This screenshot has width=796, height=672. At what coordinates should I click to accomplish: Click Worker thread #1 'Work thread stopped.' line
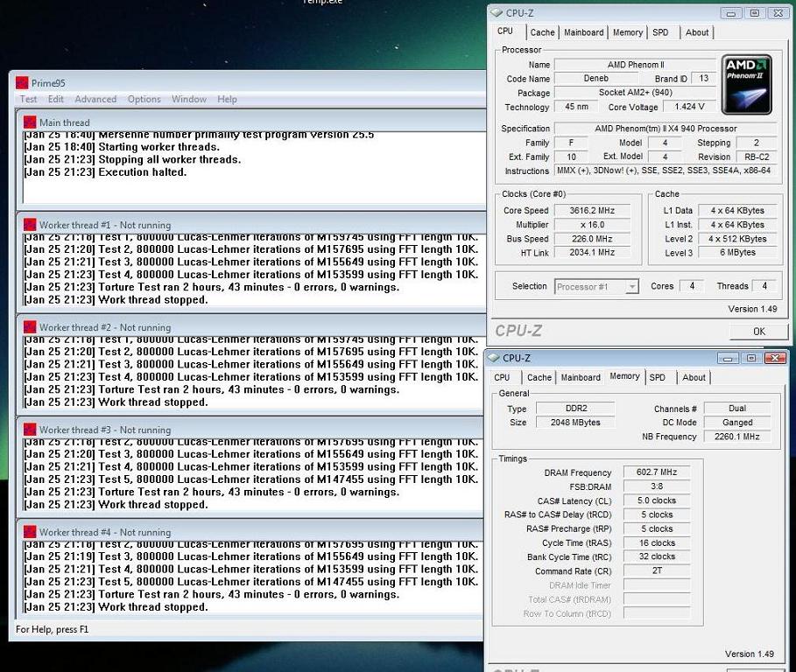point(116,300)
